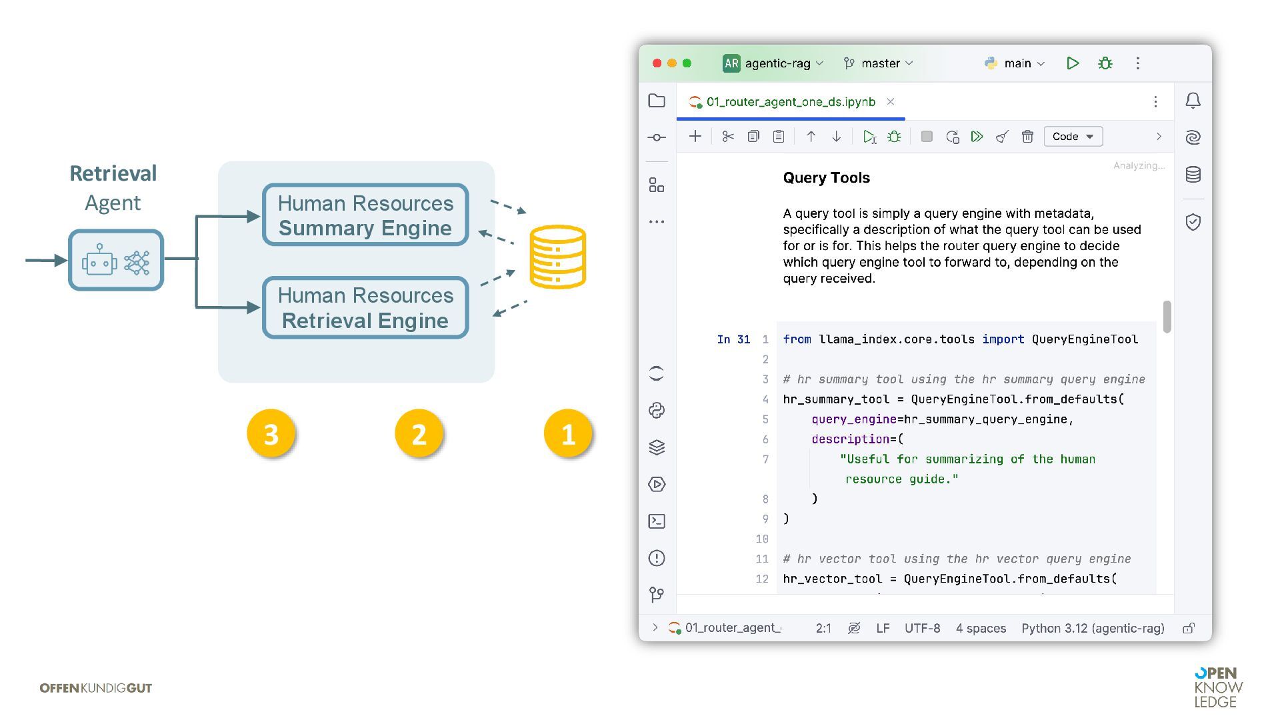The height and width of the screenshot is (720, 1280).
Task: Toggle the read-only lock icon in status bar
Action: pos(1189,628)
